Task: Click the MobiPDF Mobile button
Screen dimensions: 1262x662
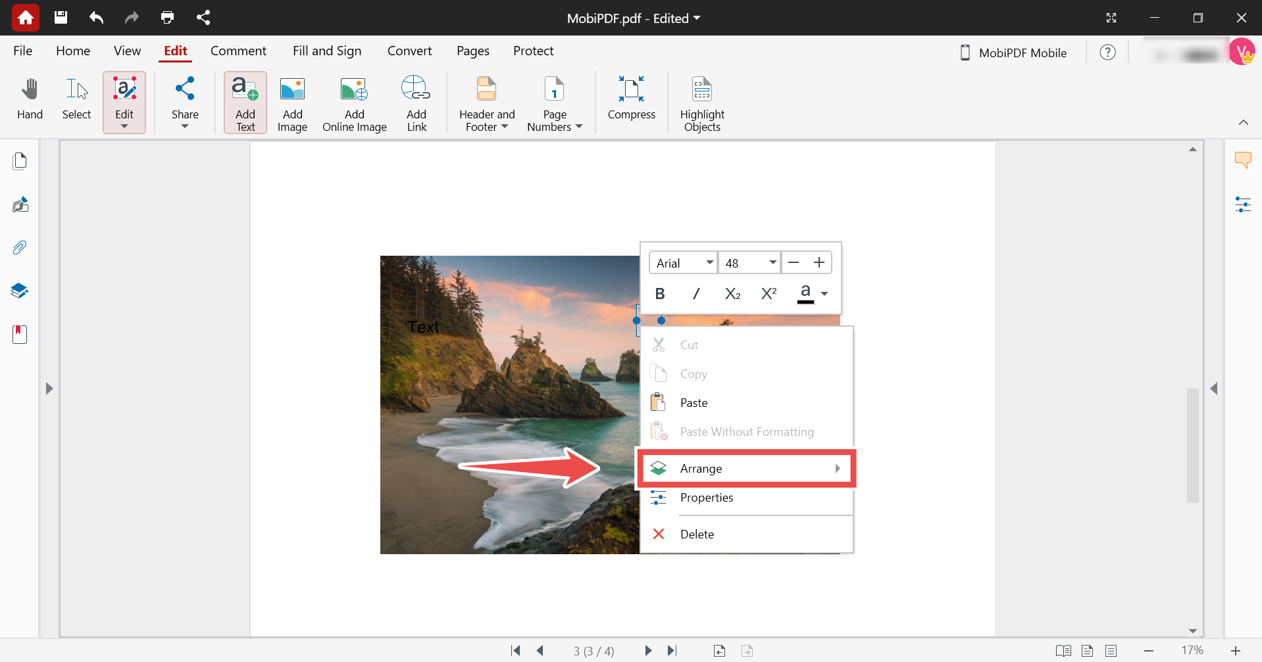Action: tap(1013, 53)
